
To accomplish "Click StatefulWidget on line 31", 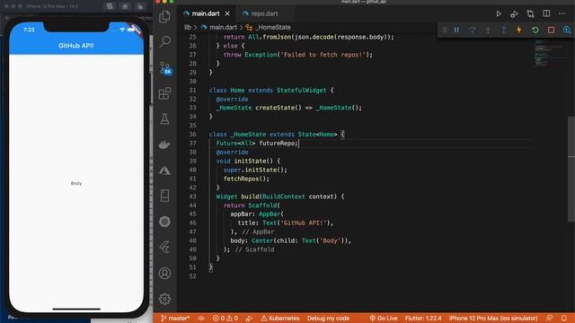I will (x=301, y=90).
